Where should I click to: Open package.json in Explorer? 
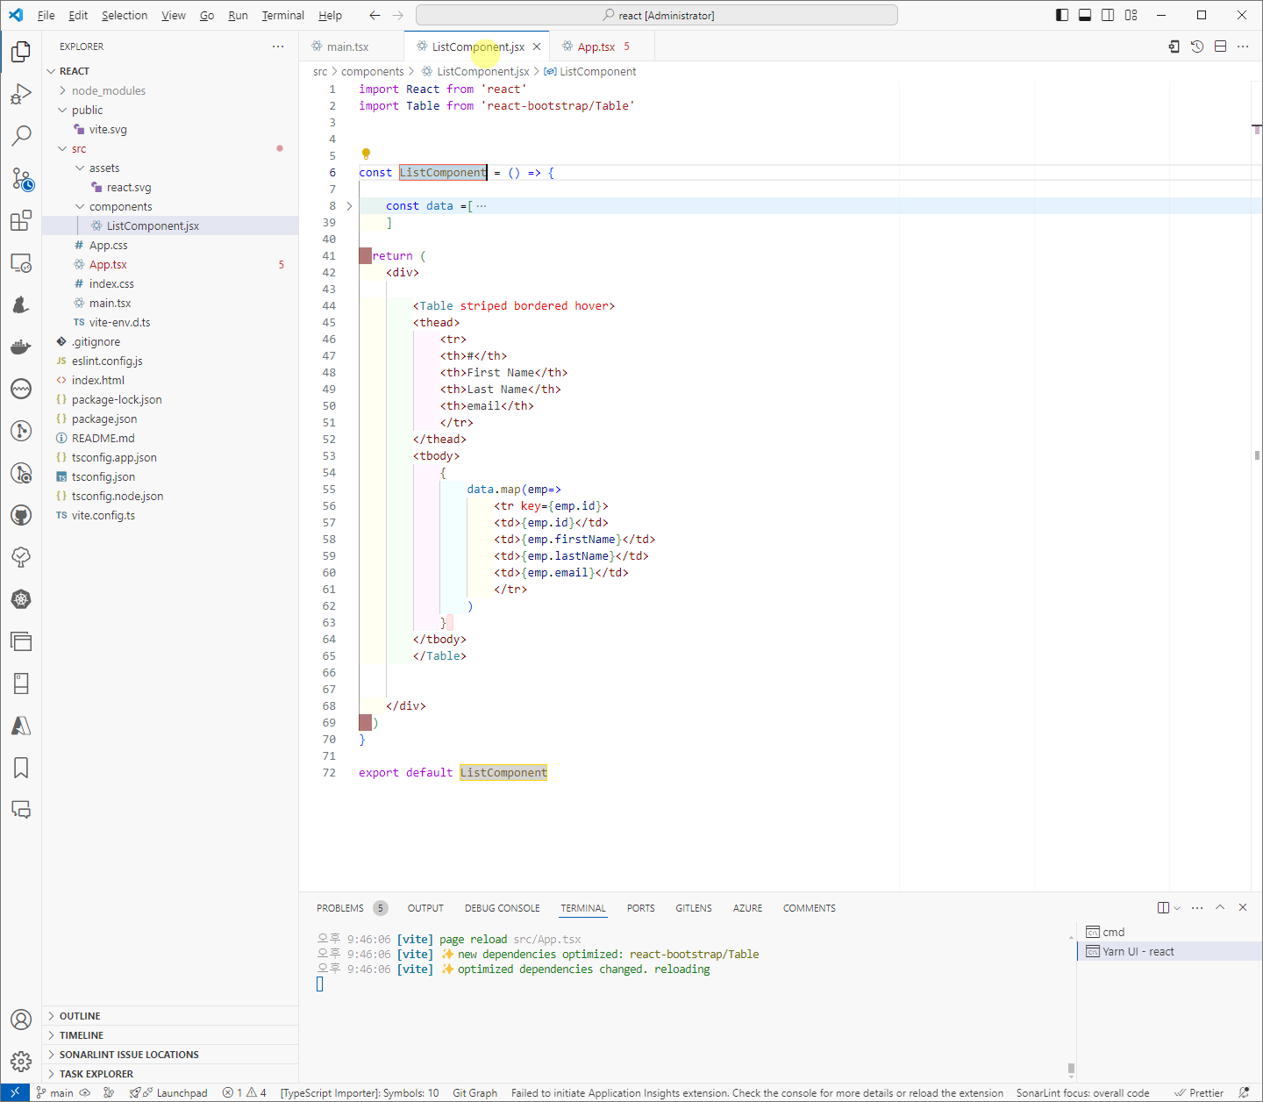click(170, 419)
